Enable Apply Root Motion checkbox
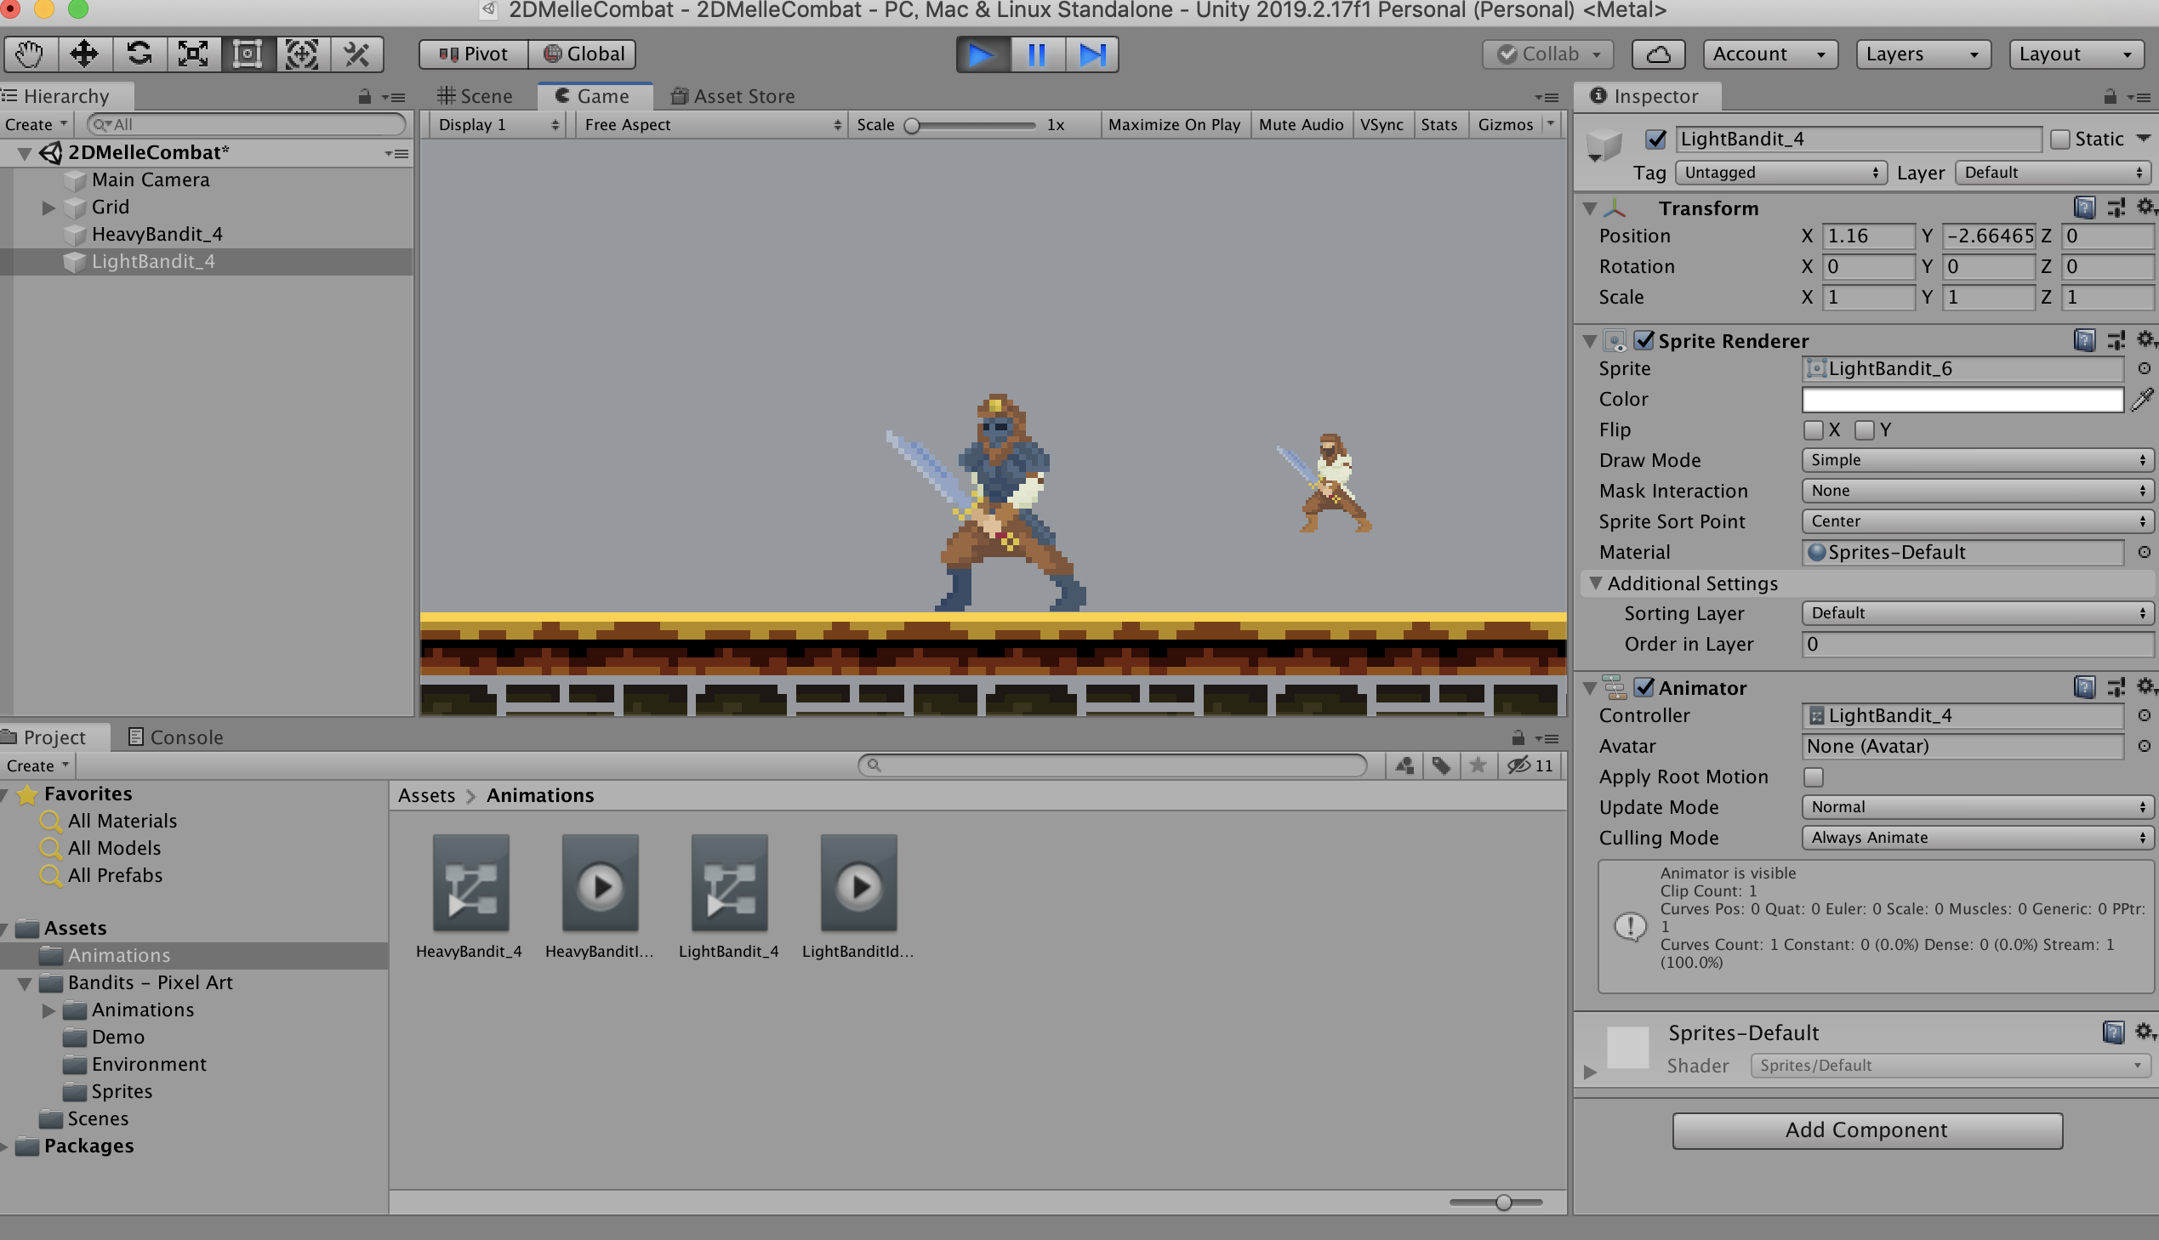 click(x=1813, y=776)
